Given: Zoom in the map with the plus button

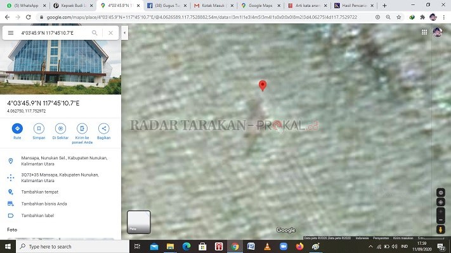Looking at the screenshot, I should click(441, 212).
